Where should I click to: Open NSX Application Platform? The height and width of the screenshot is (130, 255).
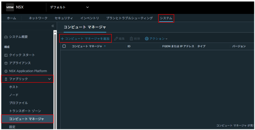[x=28, y=71]
